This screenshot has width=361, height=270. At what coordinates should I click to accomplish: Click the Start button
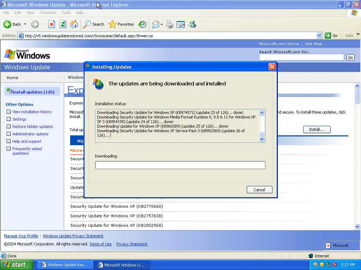(17, 265)
